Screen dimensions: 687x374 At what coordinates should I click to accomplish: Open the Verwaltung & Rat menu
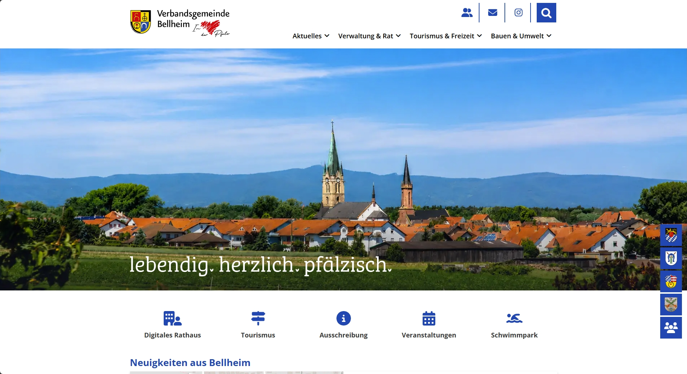pyautogui.click(x=366, y=36)
